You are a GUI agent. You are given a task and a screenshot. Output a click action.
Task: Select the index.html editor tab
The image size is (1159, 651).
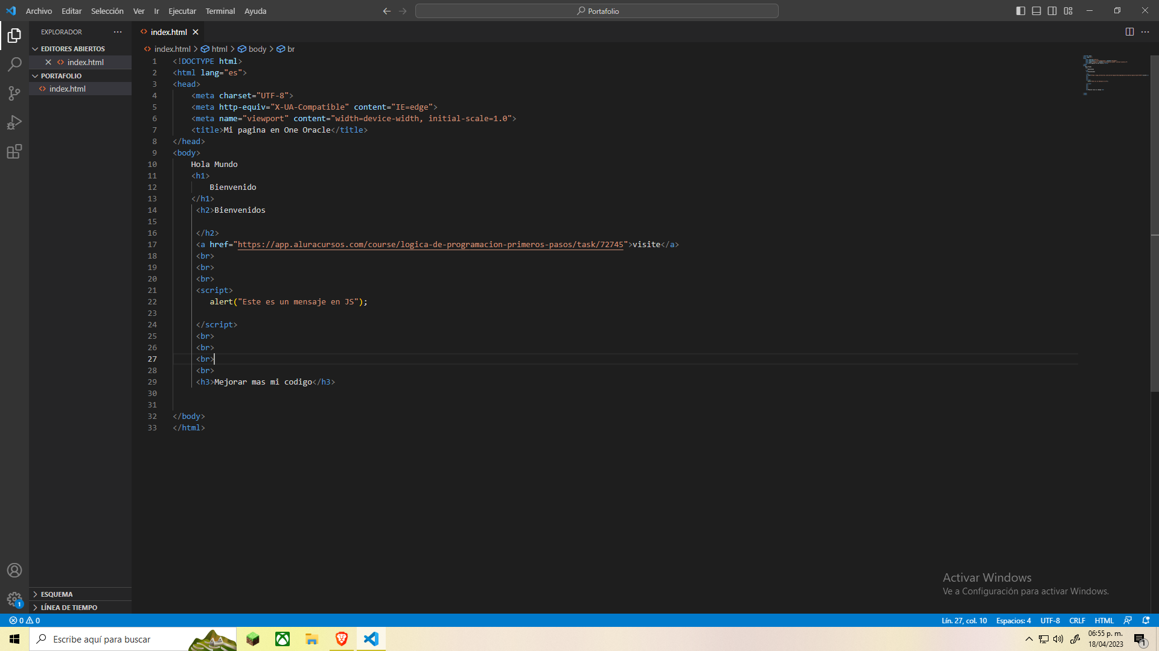click(168, 32)
